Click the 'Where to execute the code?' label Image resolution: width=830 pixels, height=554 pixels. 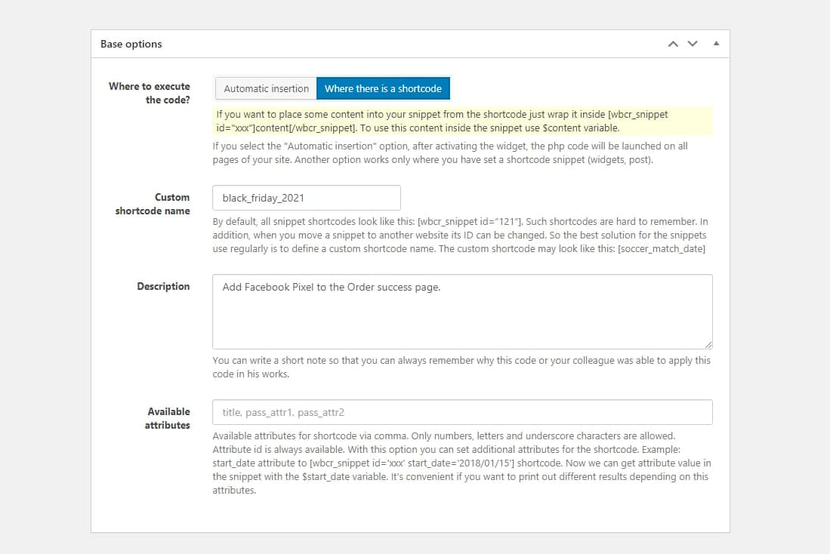pos(150,93)
